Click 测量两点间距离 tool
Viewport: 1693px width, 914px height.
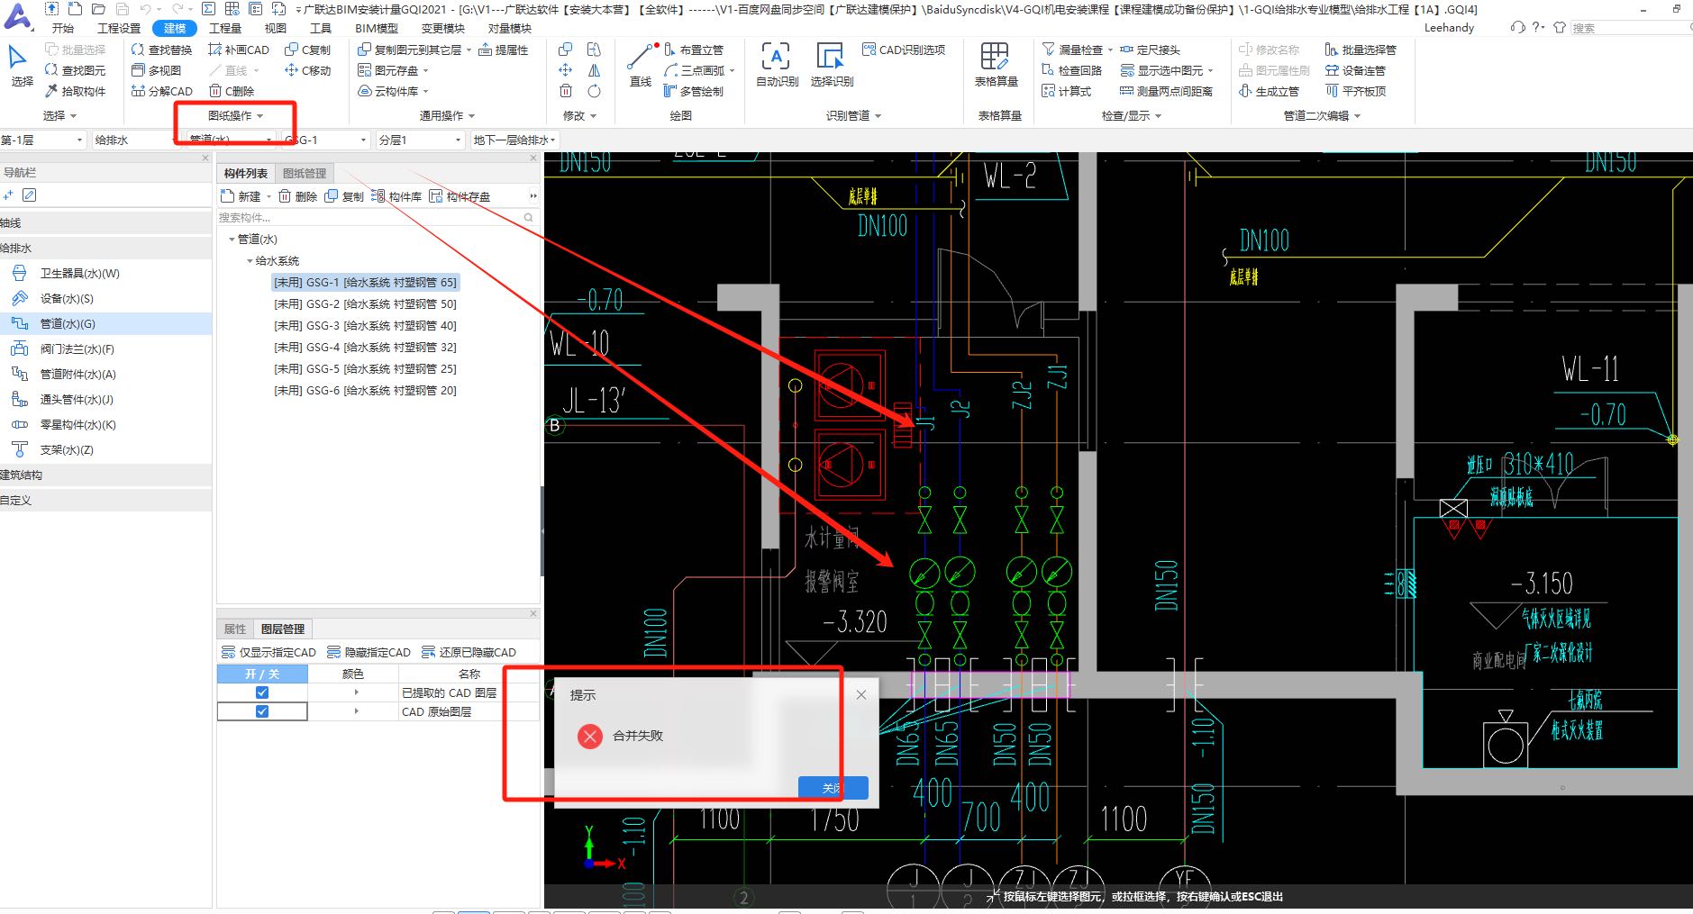pos(1166,91)
